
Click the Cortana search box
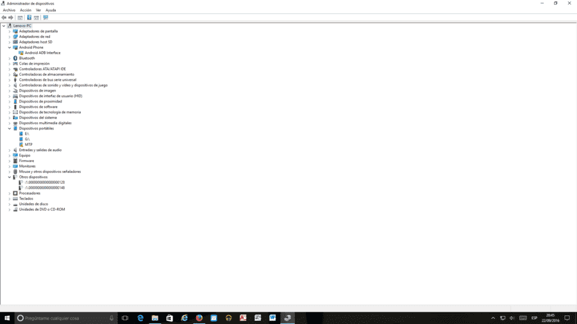click(66, 318)
